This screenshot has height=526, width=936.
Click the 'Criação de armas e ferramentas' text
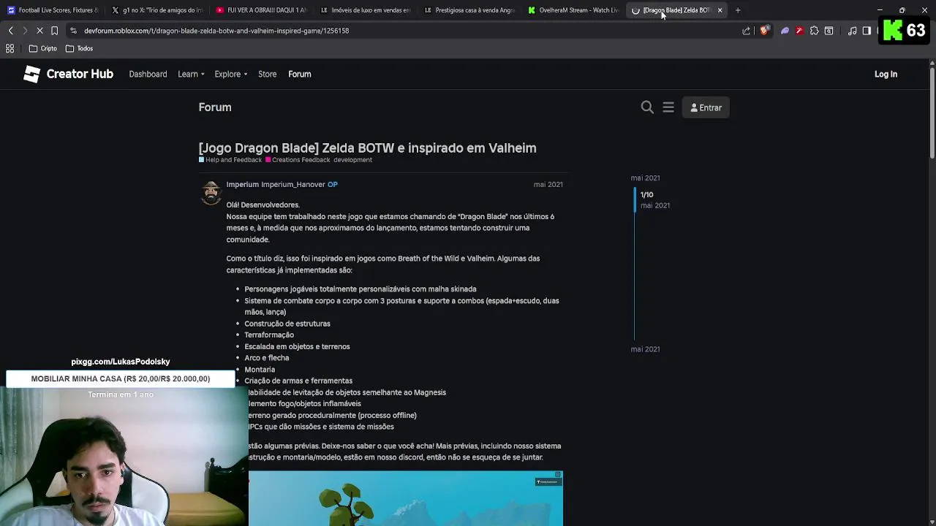click(298, 381)
